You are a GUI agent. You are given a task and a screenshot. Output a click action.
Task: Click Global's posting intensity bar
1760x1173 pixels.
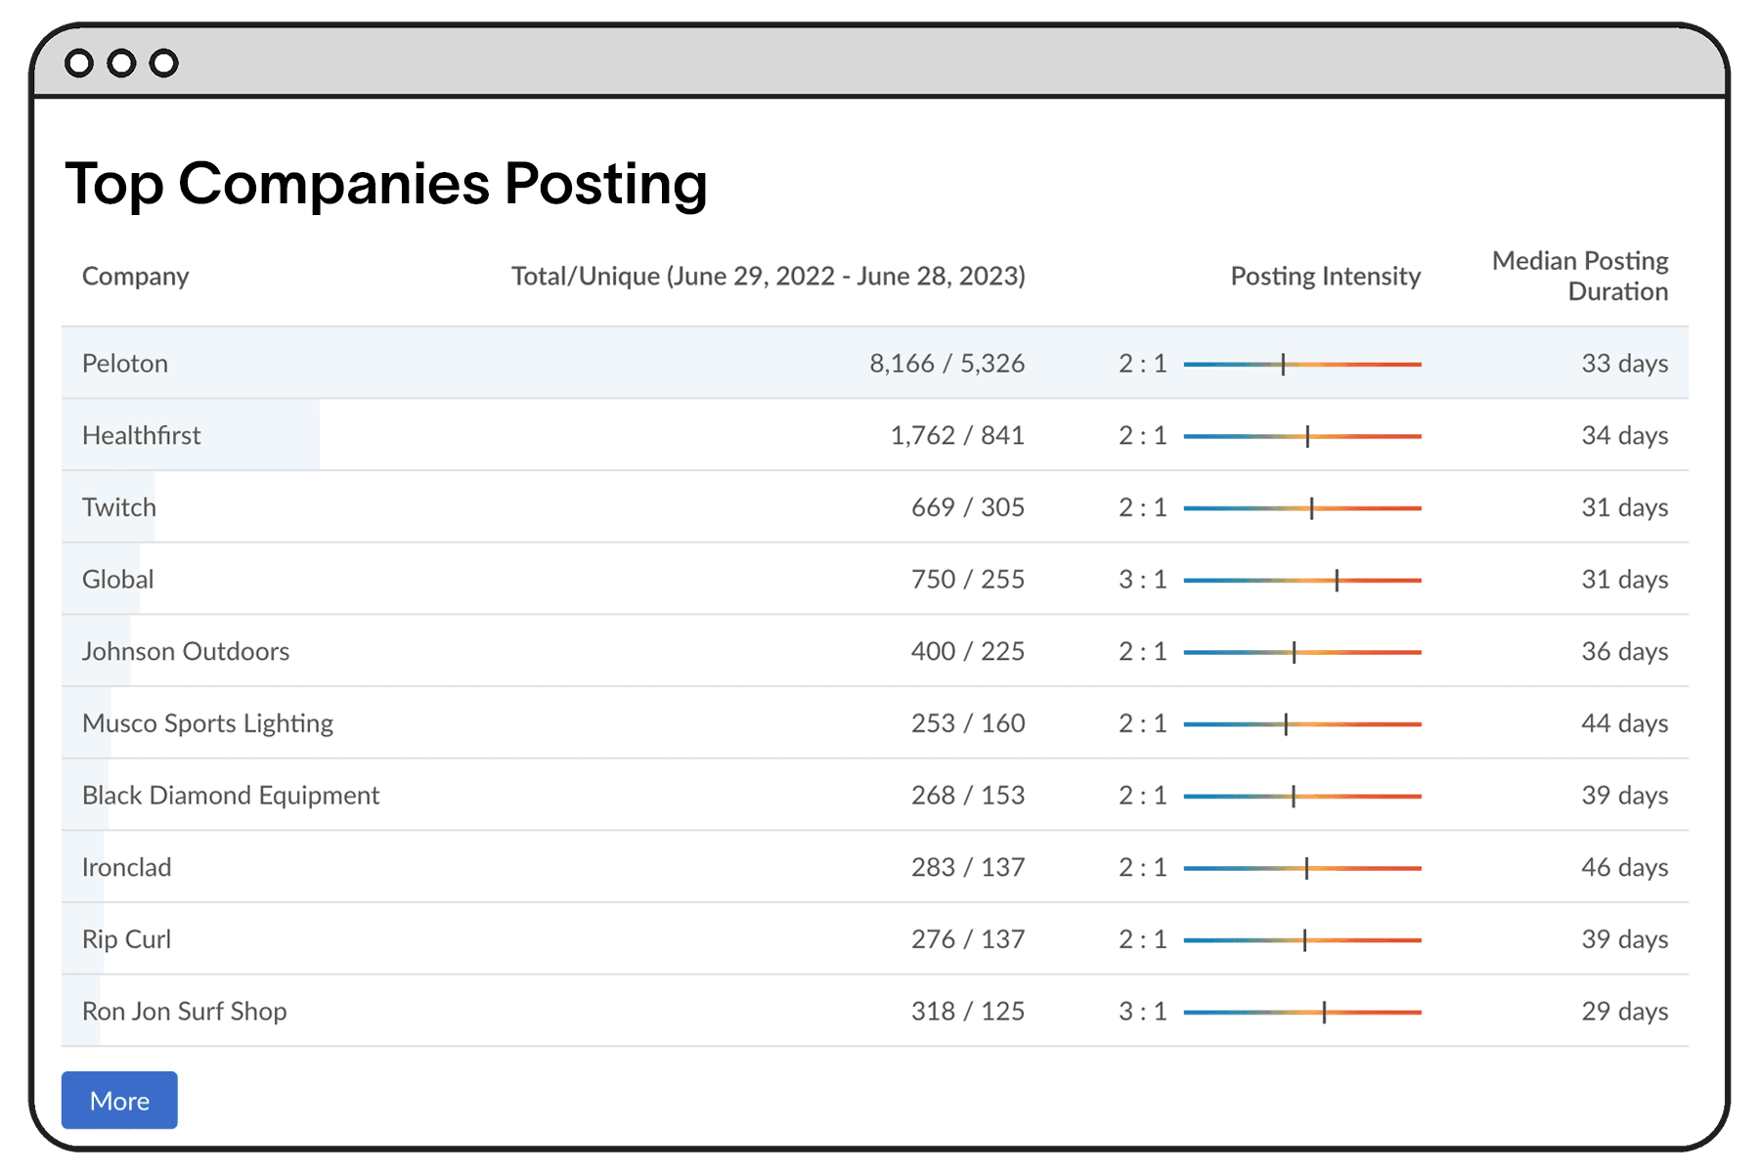coord(1301,581)
